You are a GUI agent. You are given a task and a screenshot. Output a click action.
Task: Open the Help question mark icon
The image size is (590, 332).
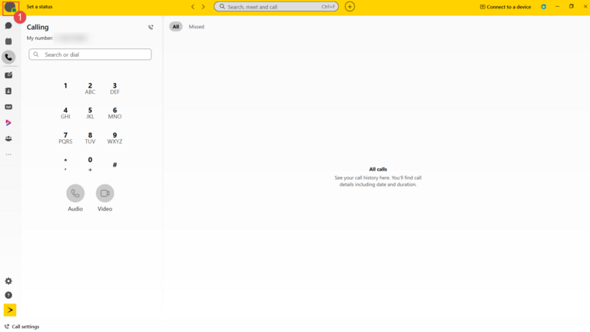click(x=8, y=295)
